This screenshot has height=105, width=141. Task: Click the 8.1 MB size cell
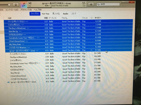[x=98, y=31]
